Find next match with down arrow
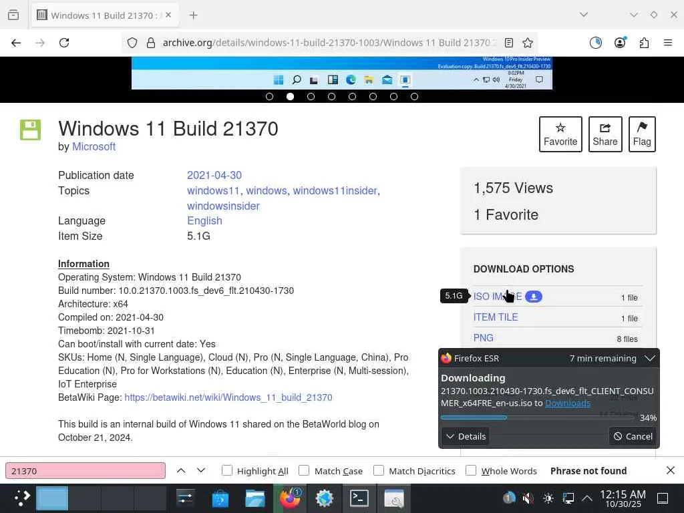The width and height of the screenshot is (684, 513). [201, 471]
